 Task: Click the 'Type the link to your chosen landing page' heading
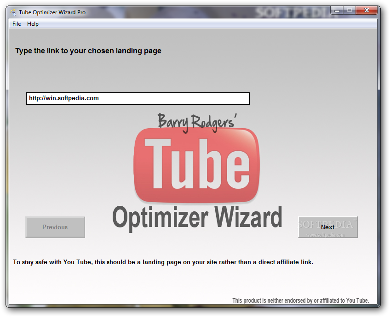click(x=88, y=51)
